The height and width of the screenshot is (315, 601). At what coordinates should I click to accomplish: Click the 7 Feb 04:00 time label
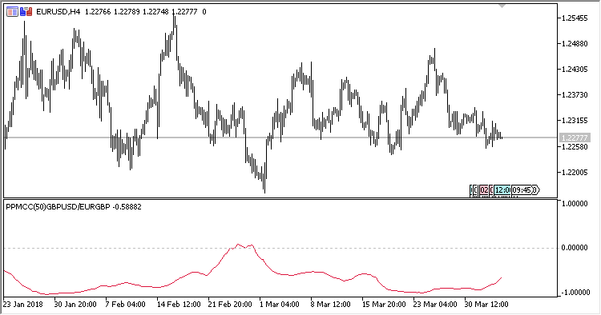(x=125, y=305)
